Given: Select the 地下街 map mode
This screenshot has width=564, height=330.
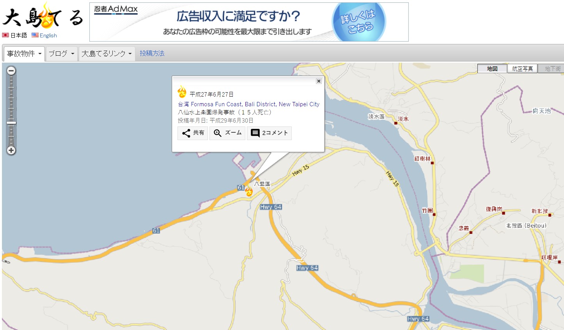Looking at the screenshot, I should pos(552,69).
